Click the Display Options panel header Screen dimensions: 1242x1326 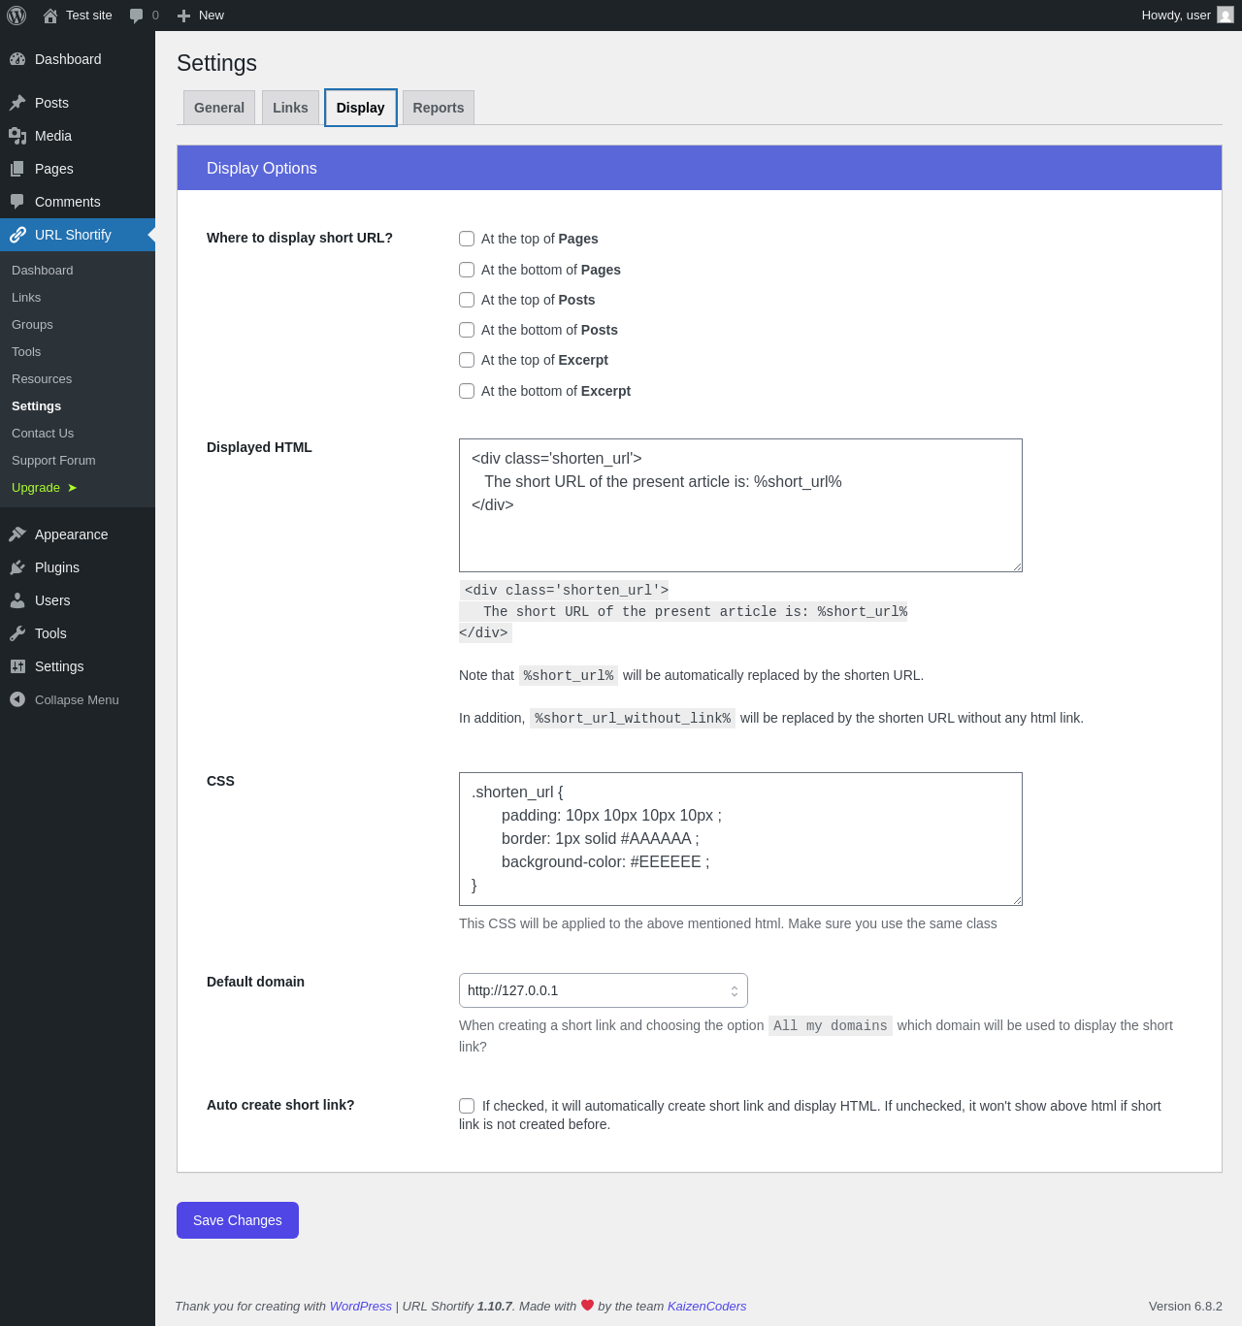(x=700, y=168)
